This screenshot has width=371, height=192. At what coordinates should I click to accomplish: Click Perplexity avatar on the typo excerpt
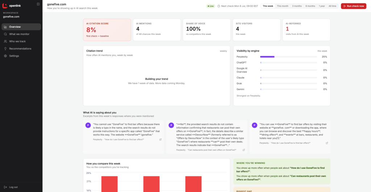tap(88, 125)
